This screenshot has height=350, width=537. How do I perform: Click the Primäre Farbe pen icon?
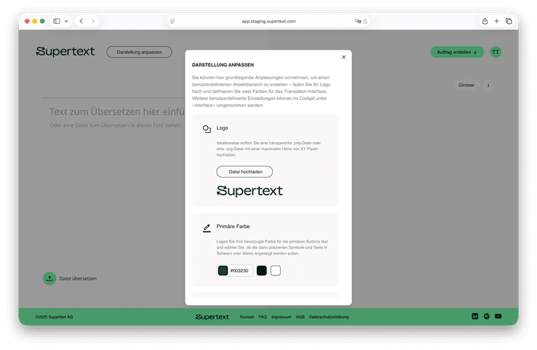(207, 228)
